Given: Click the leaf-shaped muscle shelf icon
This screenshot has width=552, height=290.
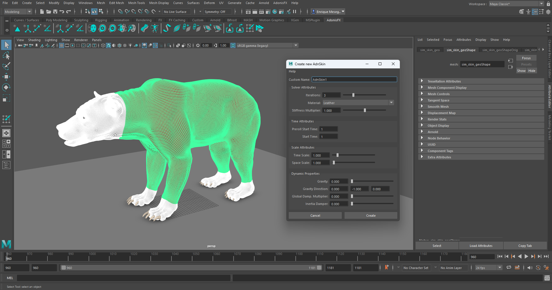Looking at the screenshot, I should [177, 28].
